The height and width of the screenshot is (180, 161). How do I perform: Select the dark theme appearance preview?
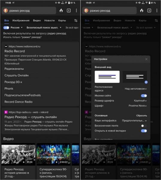tap(135, 77)
